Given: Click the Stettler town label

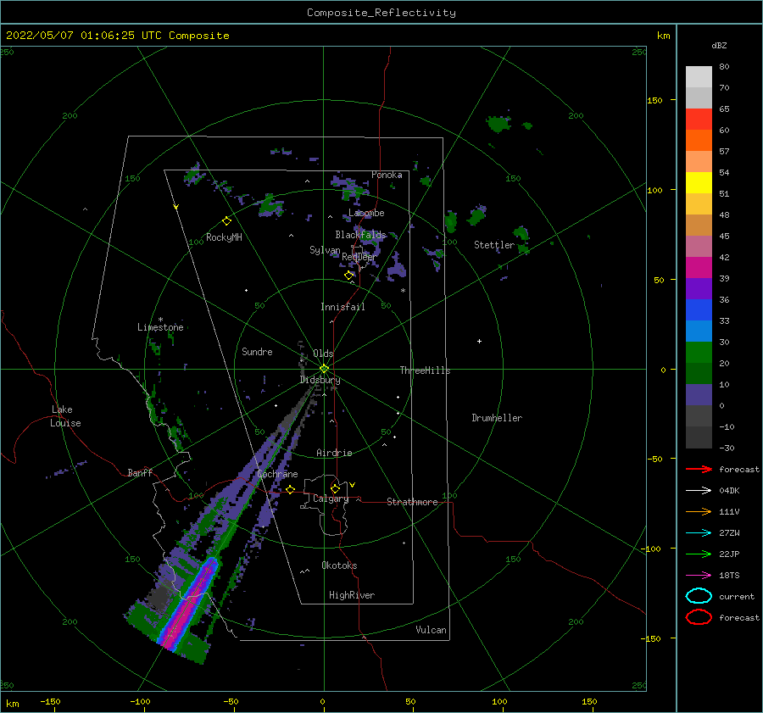Looking at the screenshot, I should (x=494, y=245).
